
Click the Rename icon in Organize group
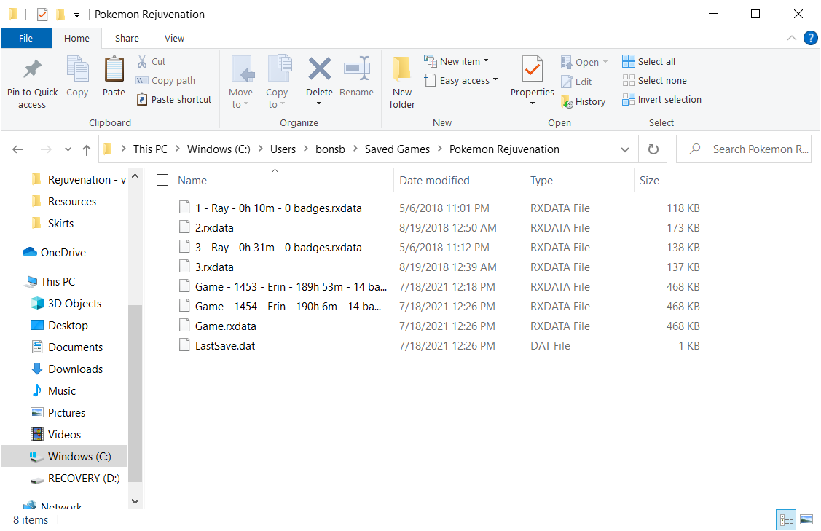356,68
